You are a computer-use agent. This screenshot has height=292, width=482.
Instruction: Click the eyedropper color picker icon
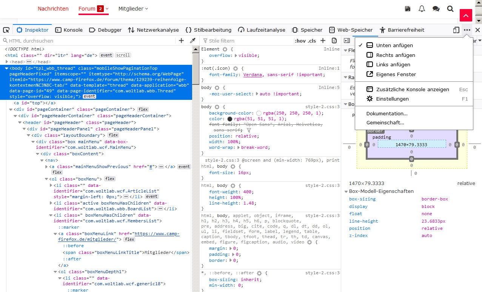(x=192, y=41)
